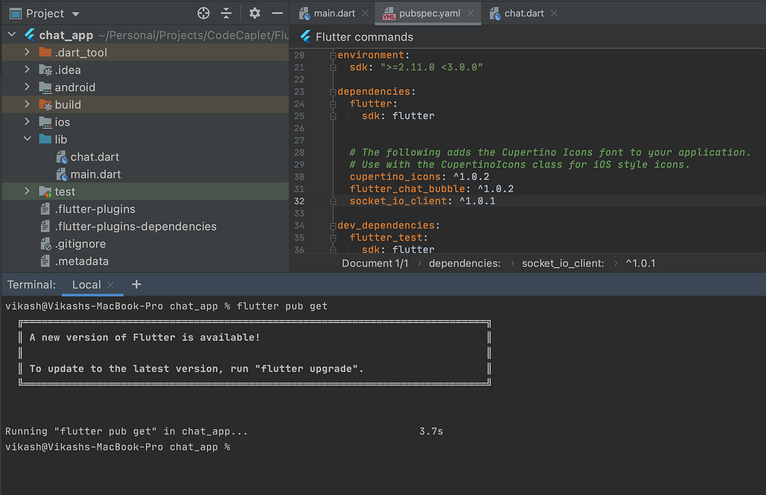Open the Project panel settings gear
The height and width of the screenshot is (495, 766).
coord(254,13)
